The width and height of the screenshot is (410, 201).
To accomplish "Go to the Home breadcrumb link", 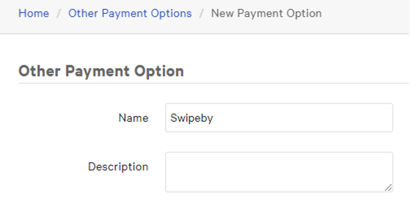I will click(x=34, y=14).
